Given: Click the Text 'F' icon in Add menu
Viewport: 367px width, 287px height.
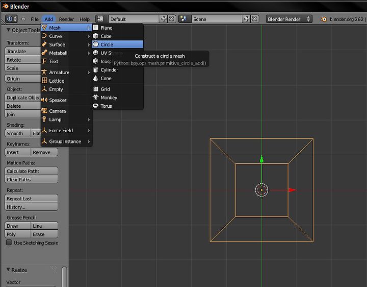Looking at the screenshot, I should click(x=44, y=61).
